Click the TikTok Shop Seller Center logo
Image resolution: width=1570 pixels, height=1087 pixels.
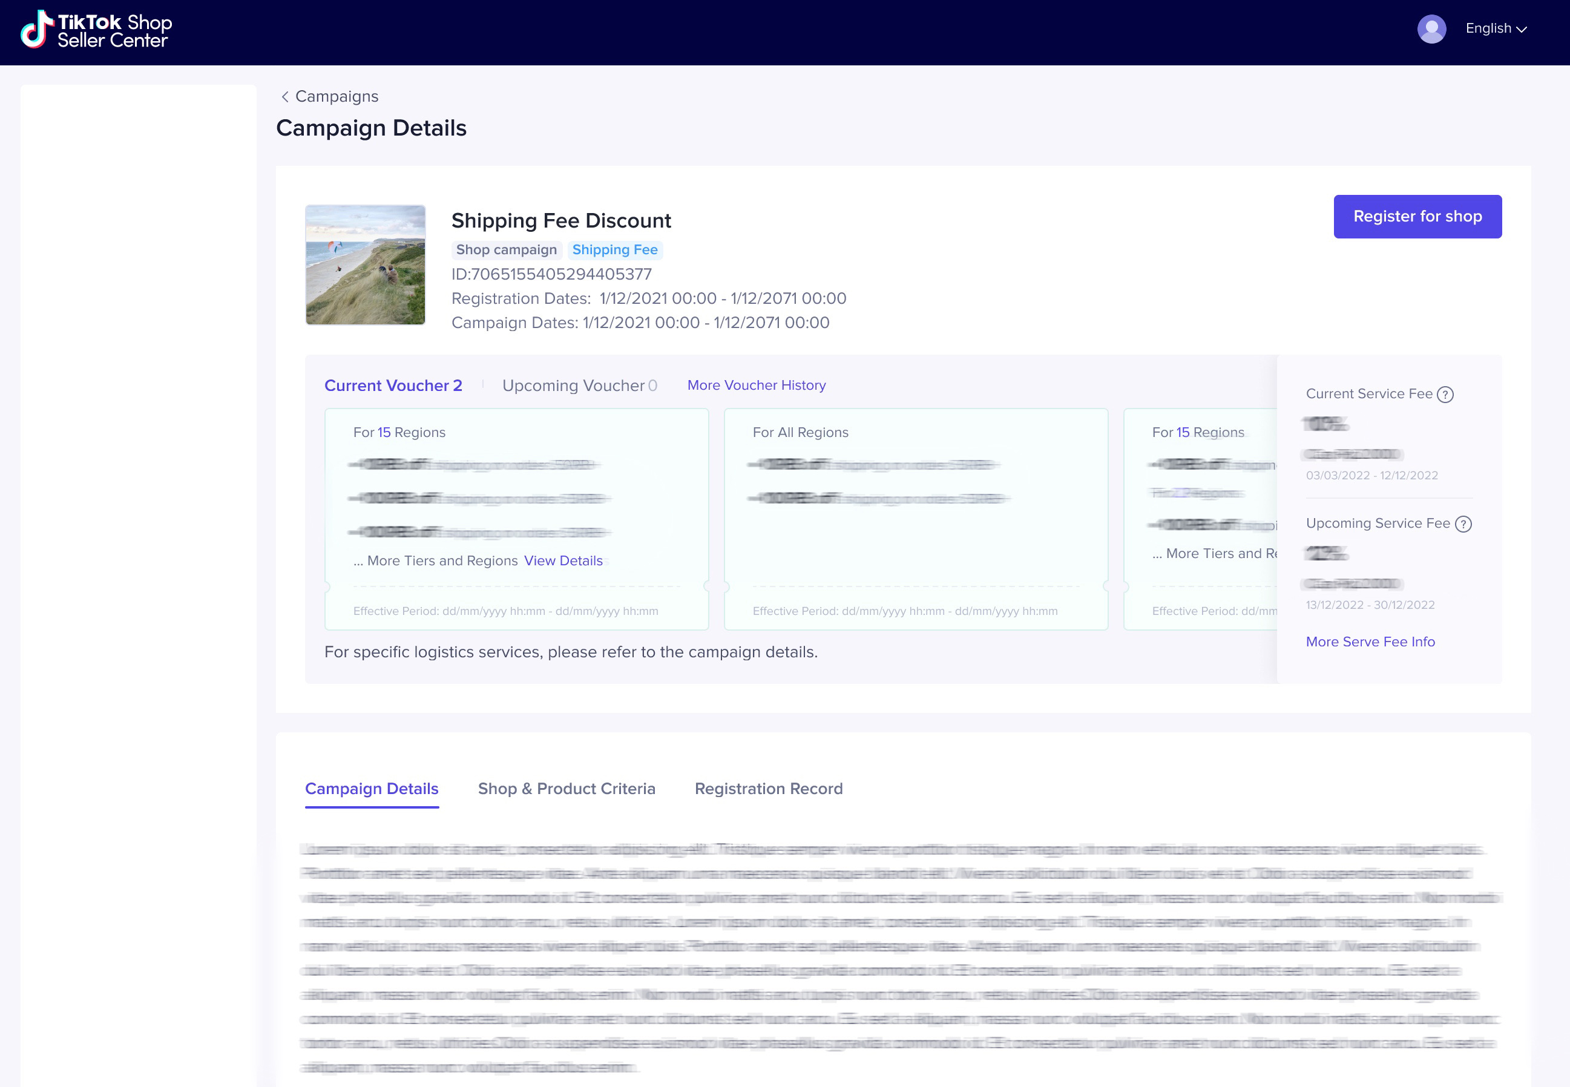tap(96, 31)
